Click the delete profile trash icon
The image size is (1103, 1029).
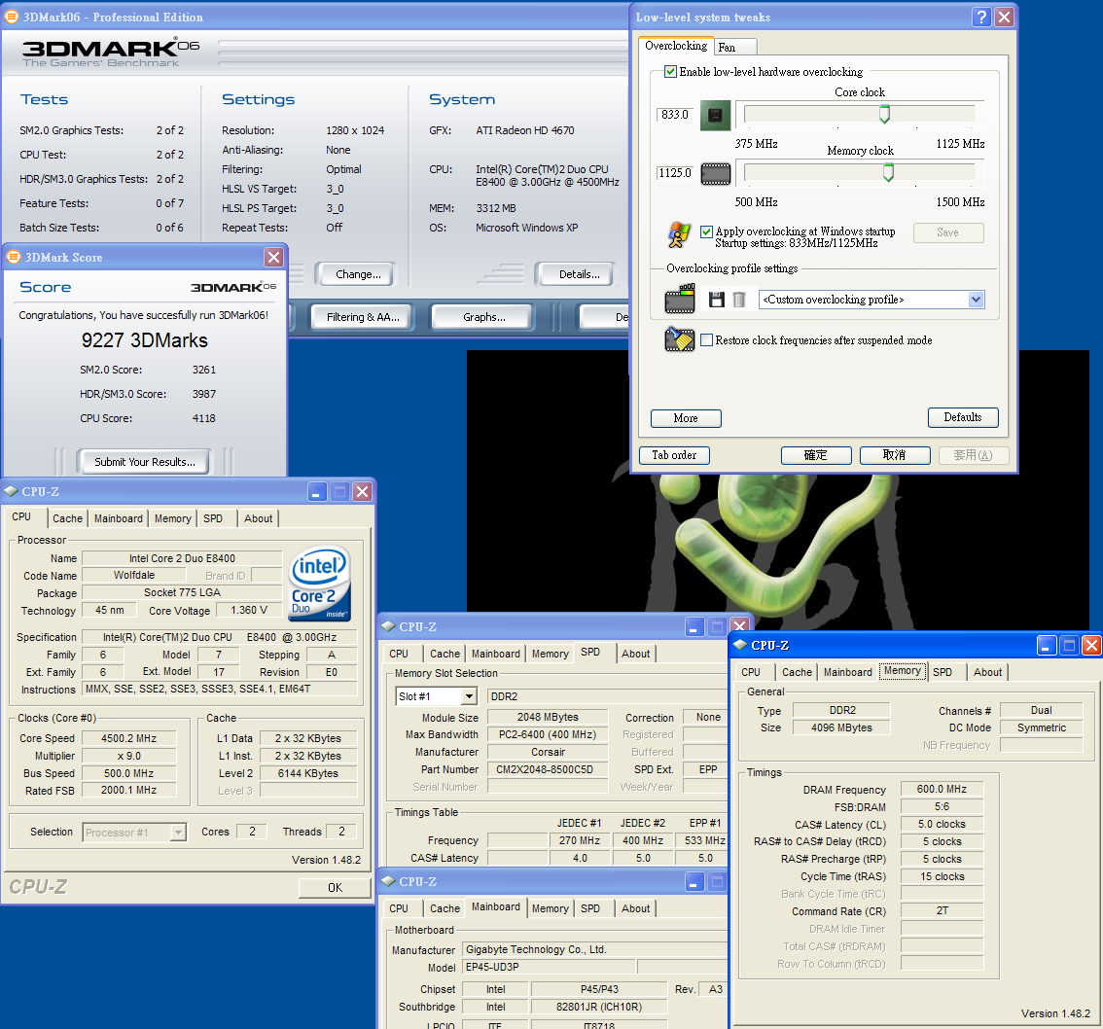click(x=739, y=300)
